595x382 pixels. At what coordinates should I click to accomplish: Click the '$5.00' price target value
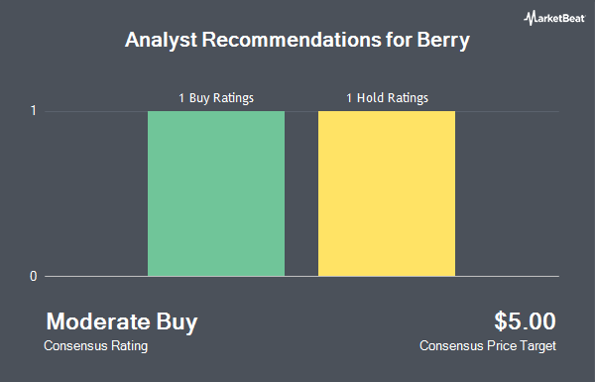coord(525,321)
